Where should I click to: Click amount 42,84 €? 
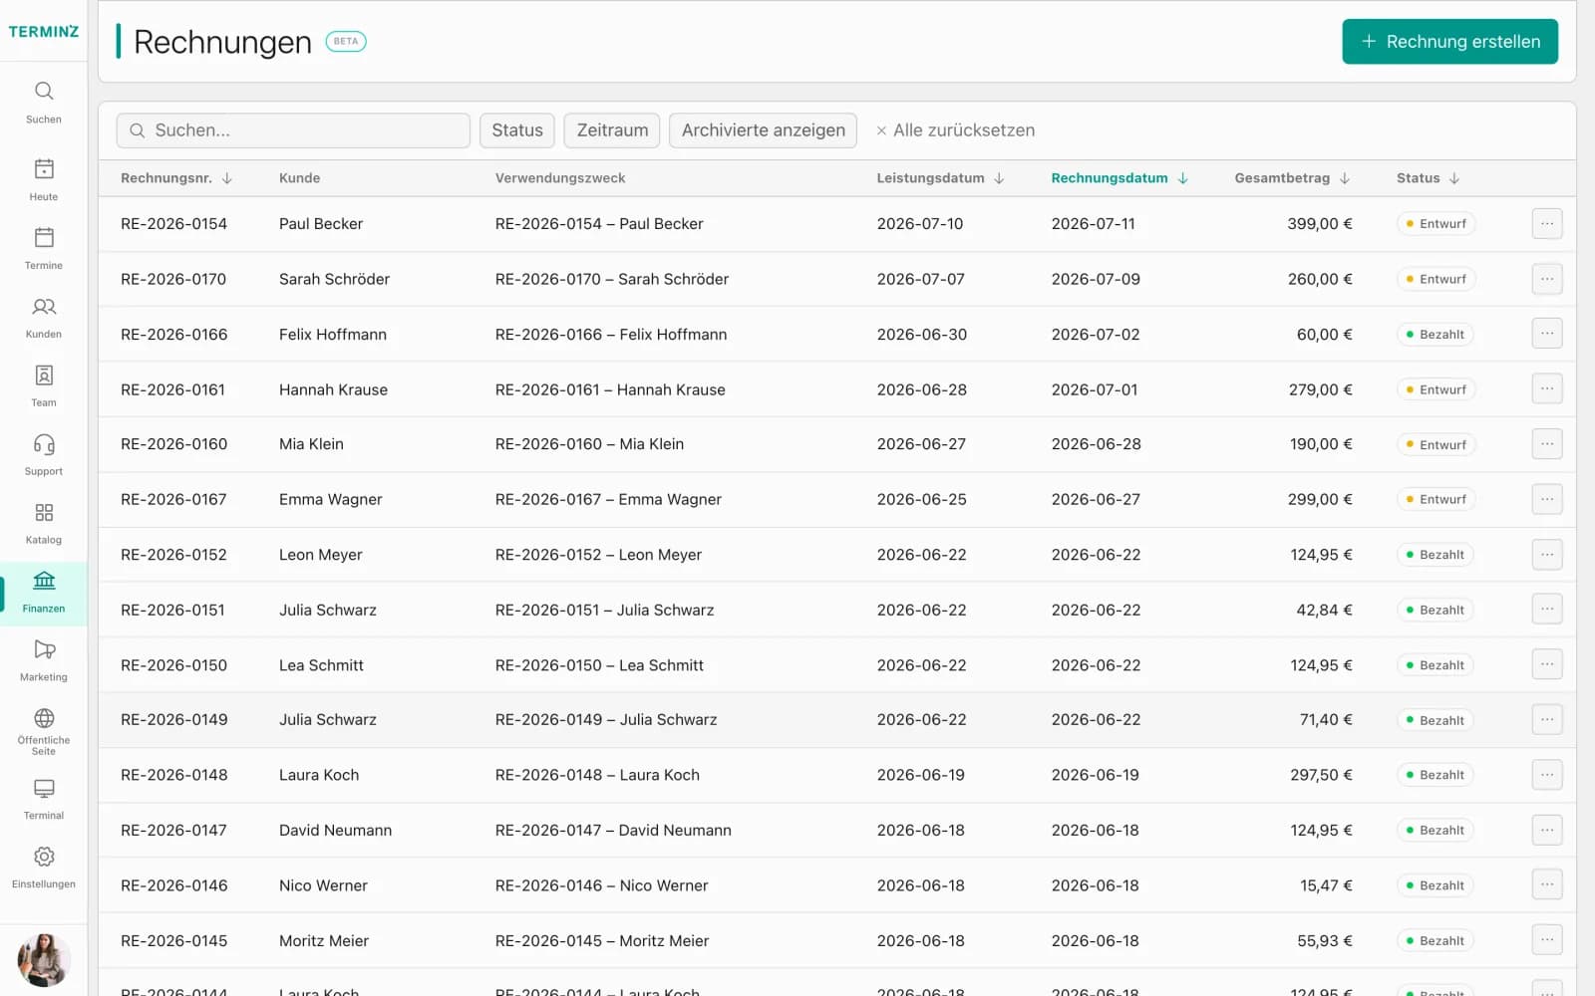click(x=1324, y=610)
